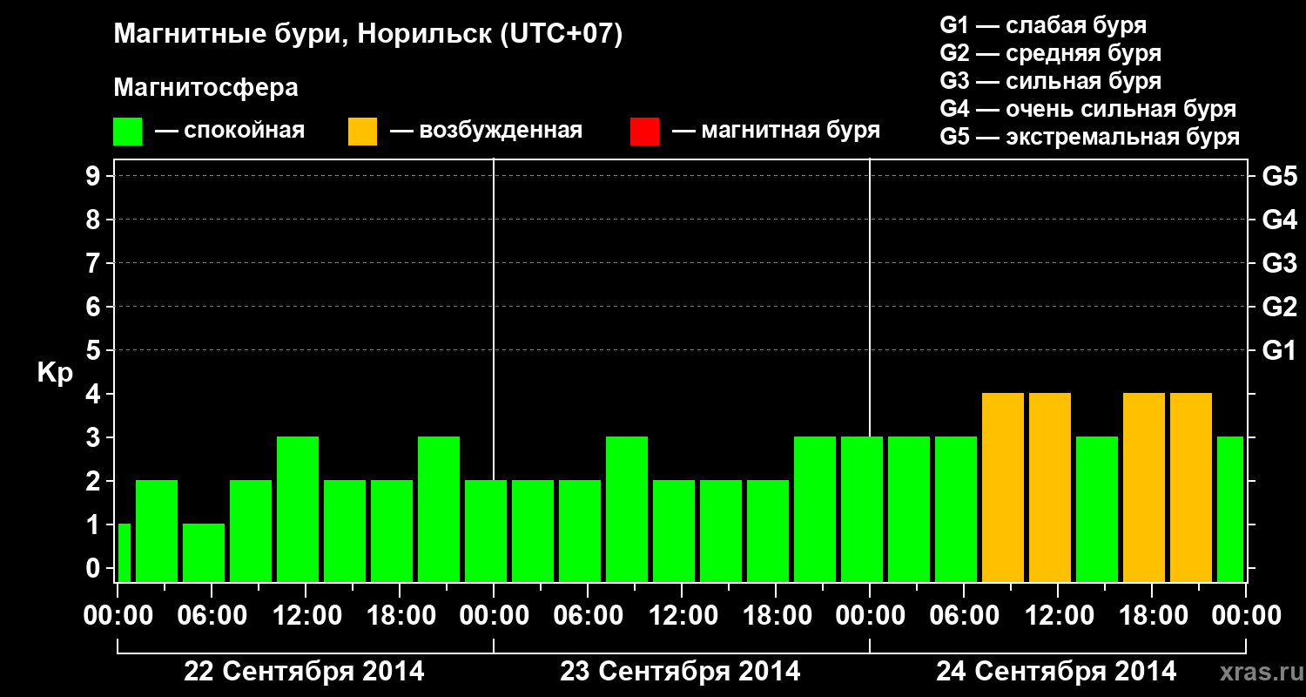Click the '— спокойная' legend label

click(230, 131)
